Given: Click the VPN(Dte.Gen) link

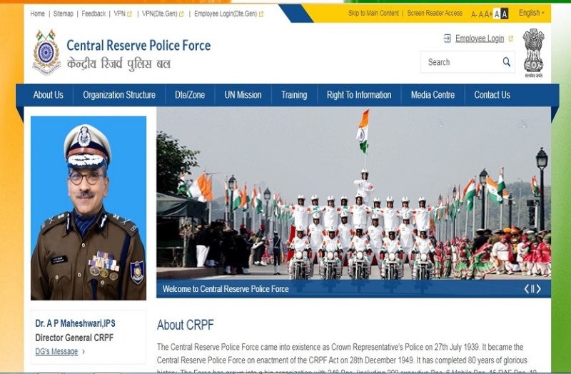Looking at the screenshot, I should [x=159, y=14].
